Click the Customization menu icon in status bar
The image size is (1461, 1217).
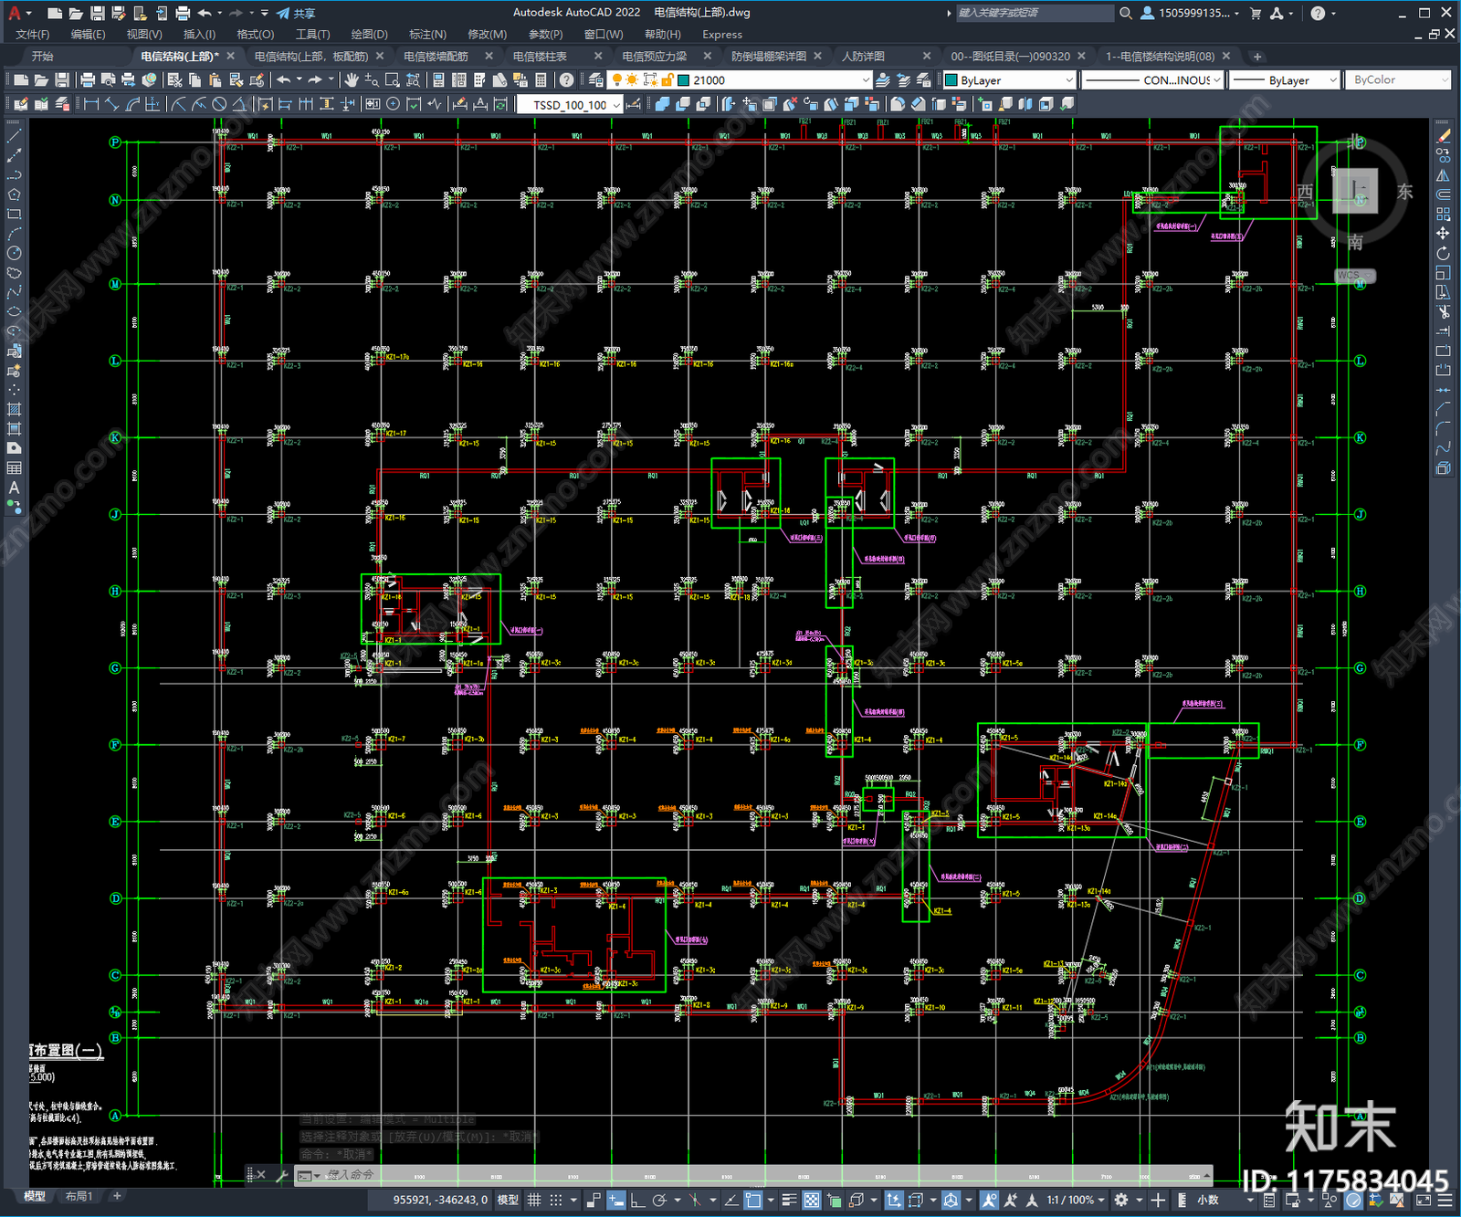(x=1444, y=1200)
